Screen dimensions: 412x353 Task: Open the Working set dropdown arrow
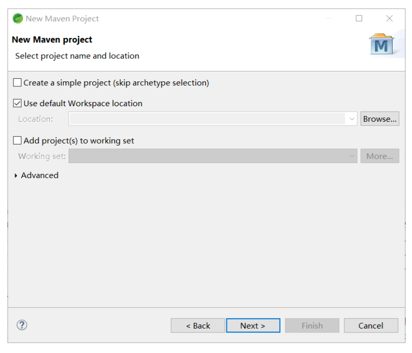[x=352, y=156]
